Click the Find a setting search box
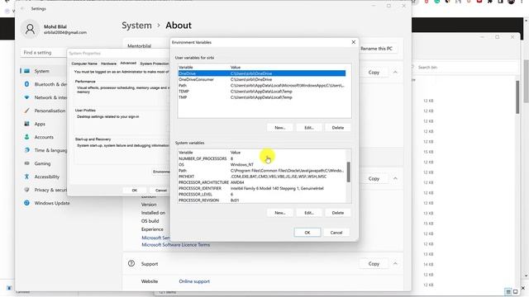This screenshot has height=297, width=529. point(44,53)
